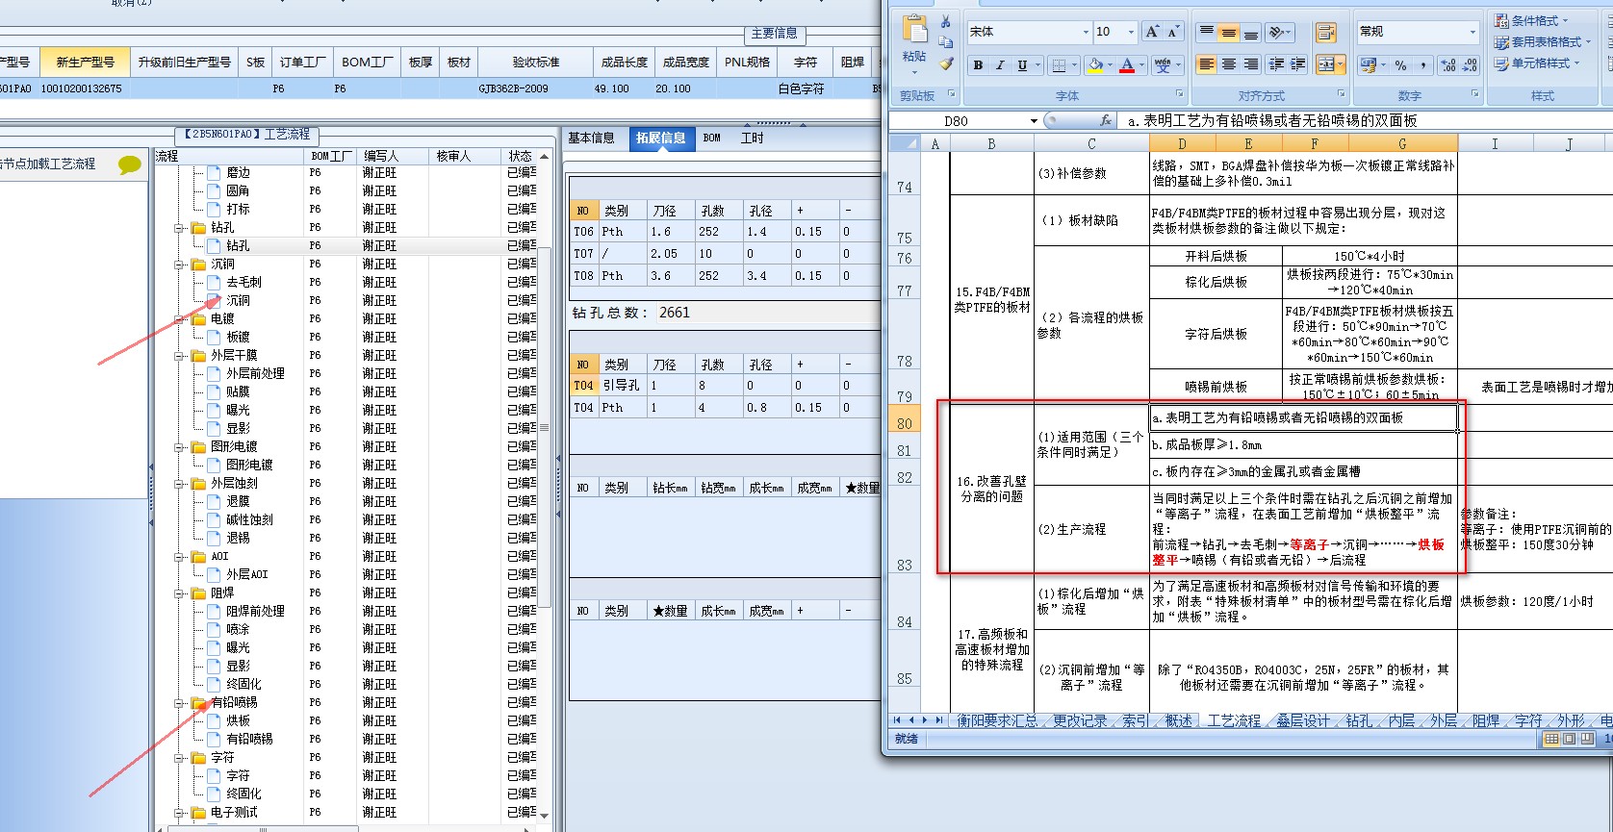This screenshot has height=832, width=1613.
Task: Click Normal view button in Excel status bar
Action: click(x=1551, y=739)
